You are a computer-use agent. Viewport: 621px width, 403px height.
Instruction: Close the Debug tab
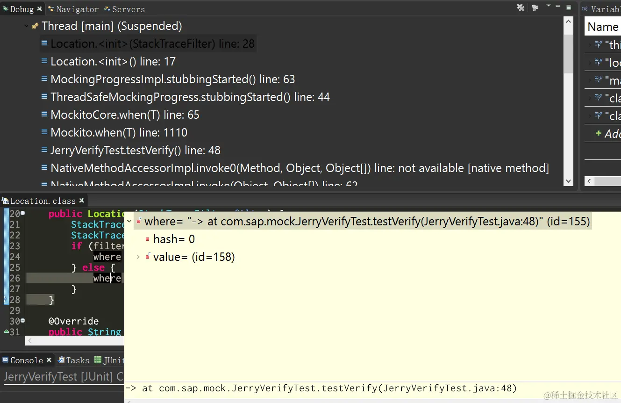[40, 9]
